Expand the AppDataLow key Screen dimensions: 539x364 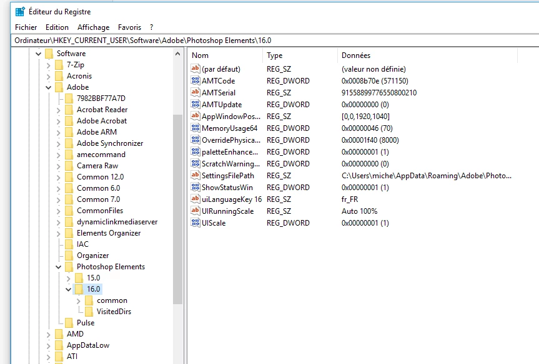click(49, 346)
